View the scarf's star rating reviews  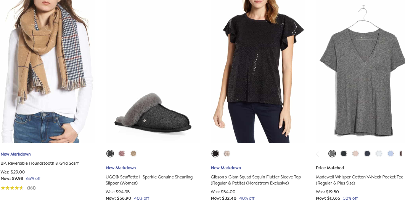tap(18, 188)
